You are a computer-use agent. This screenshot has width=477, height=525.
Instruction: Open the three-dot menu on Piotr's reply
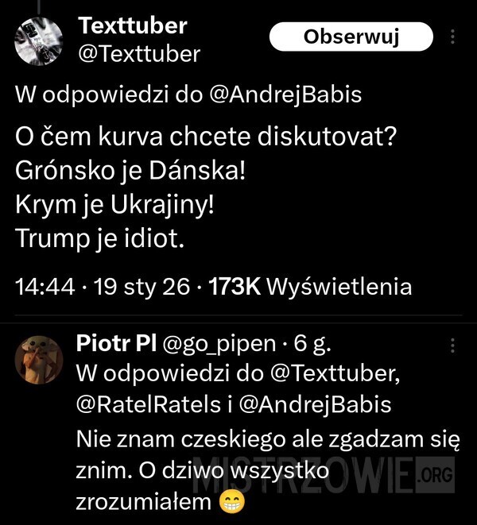[x=453, y=345]
